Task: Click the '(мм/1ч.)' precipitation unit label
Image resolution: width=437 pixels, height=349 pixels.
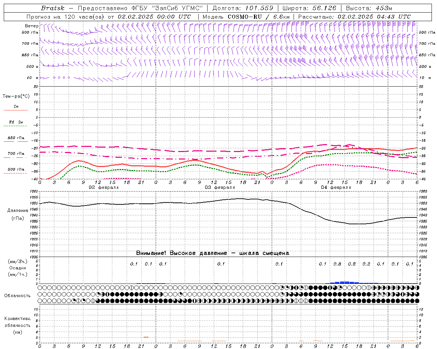Action: (x=18, y=274)
